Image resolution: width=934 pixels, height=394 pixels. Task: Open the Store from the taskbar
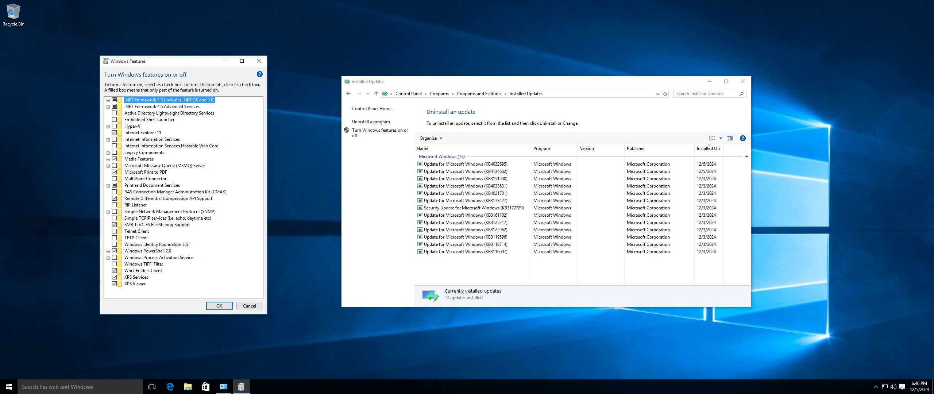click(x=206, y=387)
